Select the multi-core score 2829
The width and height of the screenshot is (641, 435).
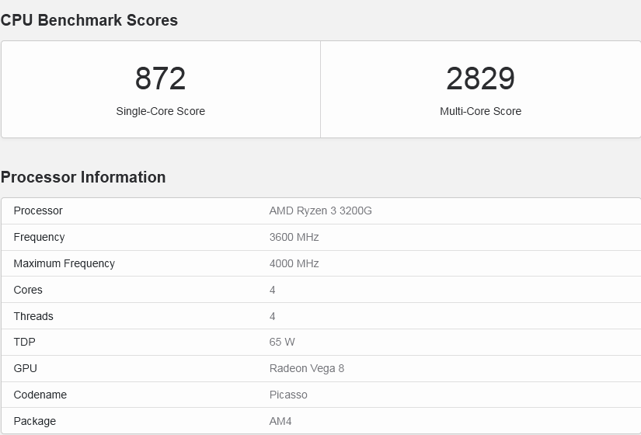click(x=480, y=78)
